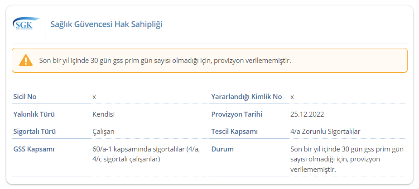Select the Çalışan value
This screenshot has width=419, height=189.
[x=103, y=132]
